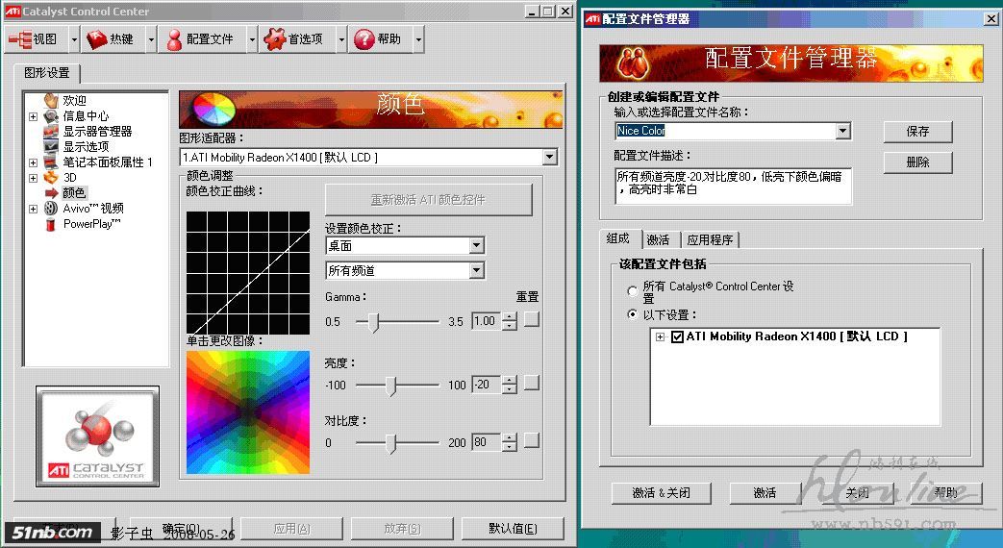Select PowerPlay in the settings tree

[x=91, y=223]
